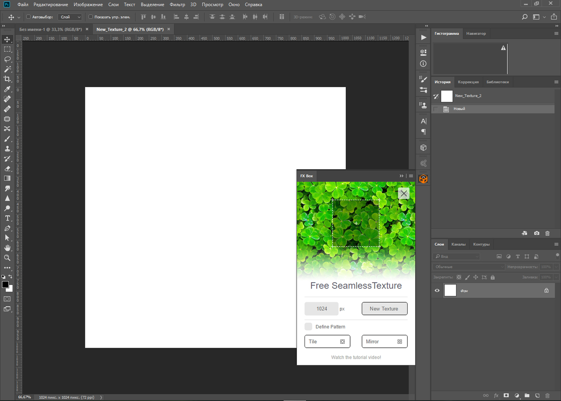Select the Eyedropper tool

coord(7,89)
